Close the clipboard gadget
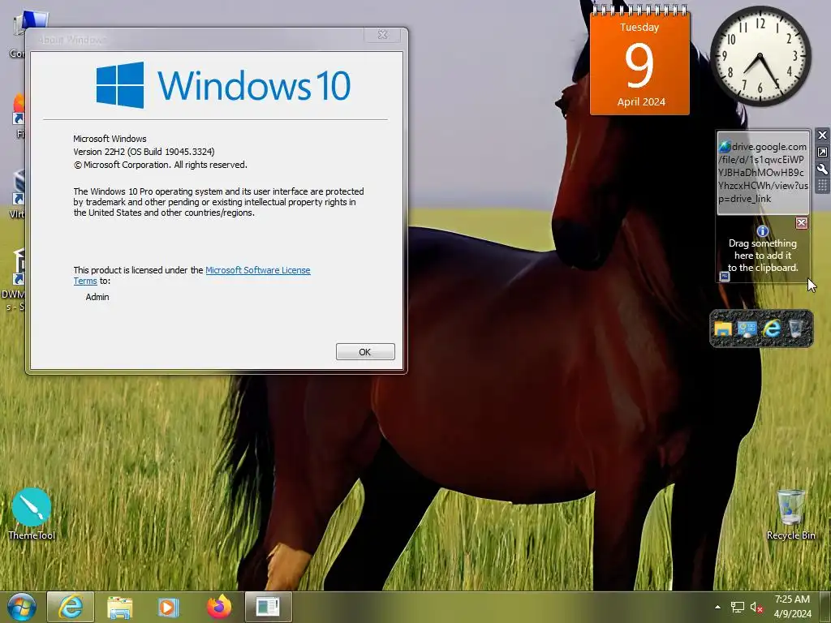 pyautogui.click(x=822, y=135)
